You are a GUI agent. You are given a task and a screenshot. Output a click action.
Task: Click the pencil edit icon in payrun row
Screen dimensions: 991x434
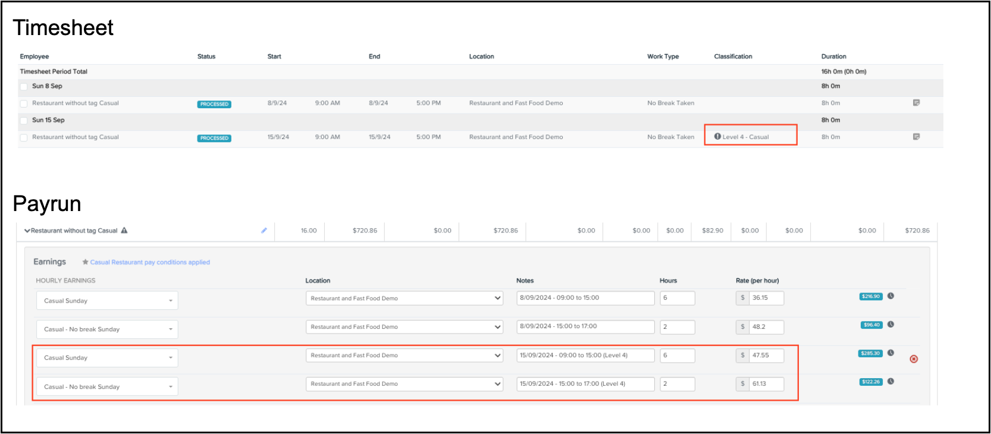(x=264, y=231)
